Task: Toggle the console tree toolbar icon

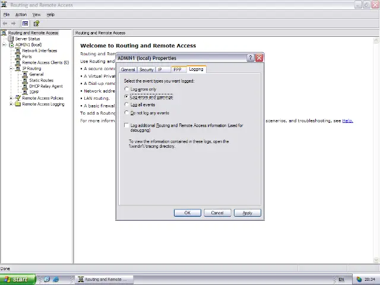Action: (x=25, y=24)
